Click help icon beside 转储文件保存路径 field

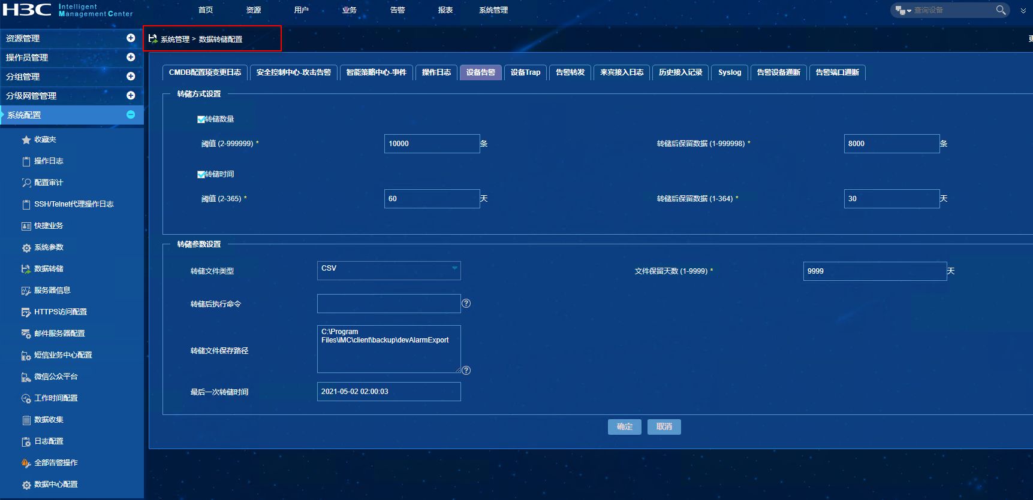[x=466, y=370]
